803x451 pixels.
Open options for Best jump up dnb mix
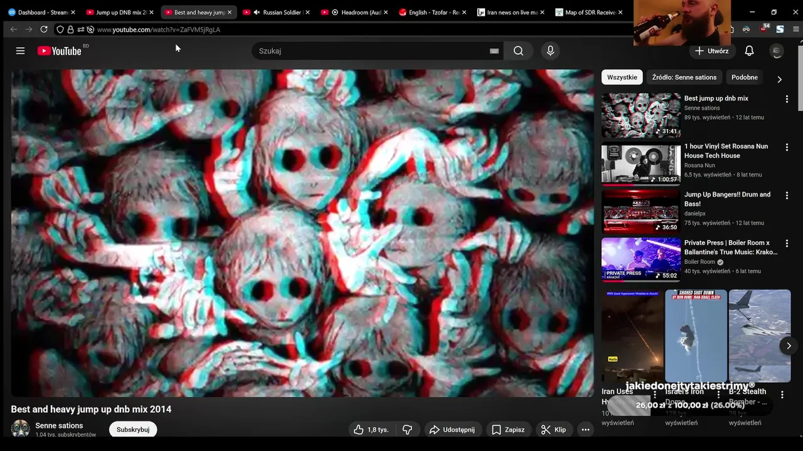click(787, 99)
